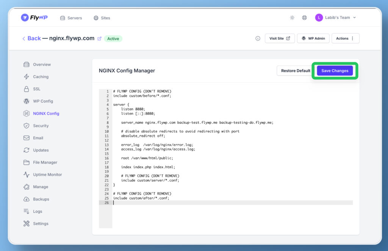Click the Restore Default button

[296, 71]
